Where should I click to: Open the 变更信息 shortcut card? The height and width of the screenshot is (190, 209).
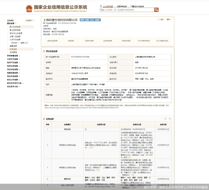[x=71, y=41]
